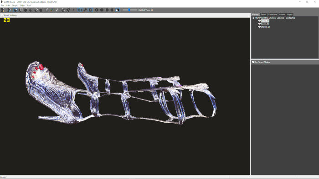Image resolution: width=319 pixels, height=179 pixels.
Task: Toggle the textures cube display icon
Action: click(117, 10)
